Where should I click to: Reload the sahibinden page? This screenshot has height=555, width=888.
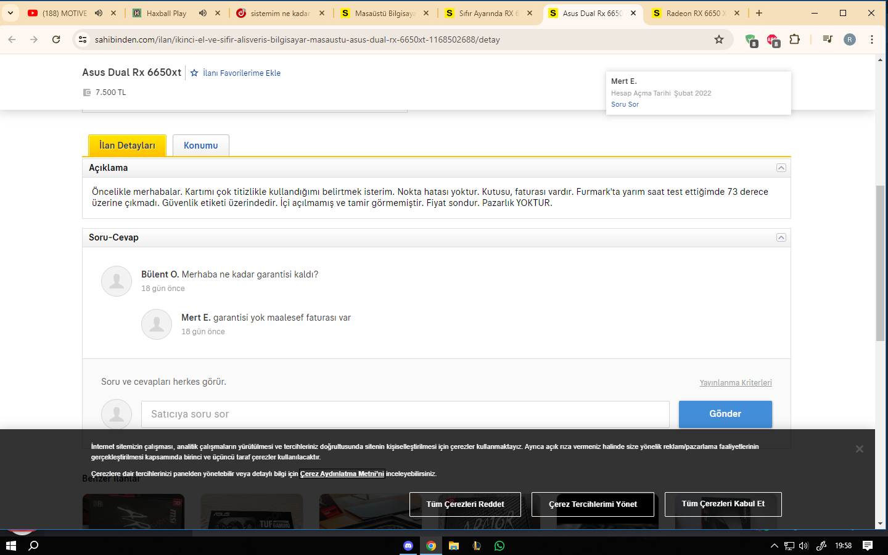coord(56,39)
